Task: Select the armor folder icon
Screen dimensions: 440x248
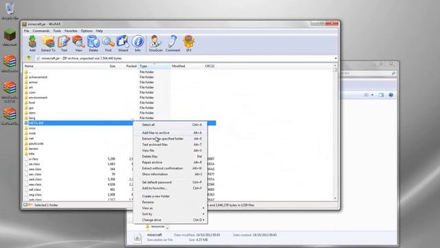Action: pos(26,82)
